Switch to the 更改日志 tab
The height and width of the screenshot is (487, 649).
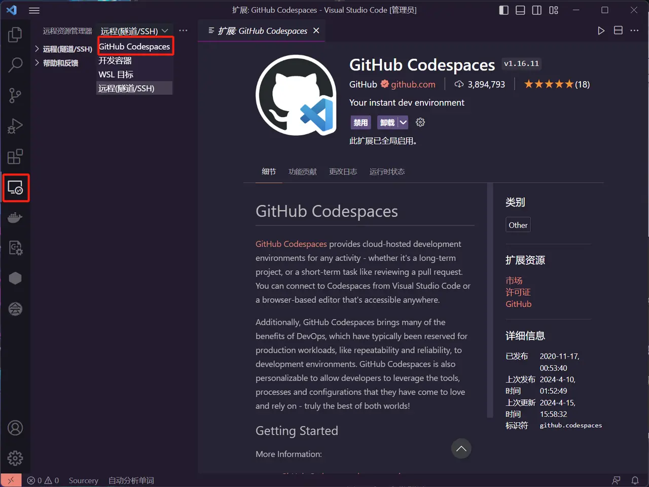(343, 171)
